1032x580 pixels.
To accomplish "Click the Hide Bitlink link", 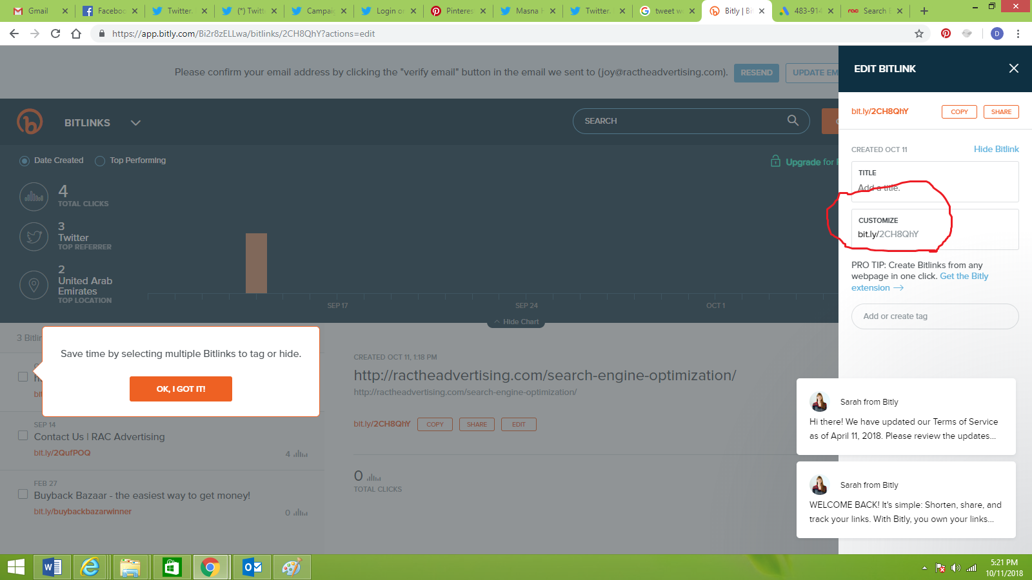I will pyautogui.click(x=996, y=149).
